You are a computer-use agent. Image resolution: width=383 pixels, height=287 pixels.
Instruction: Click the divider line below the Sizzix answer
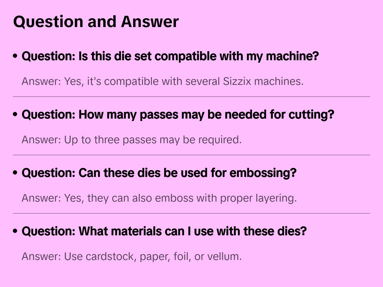click(x=191, y=97)
